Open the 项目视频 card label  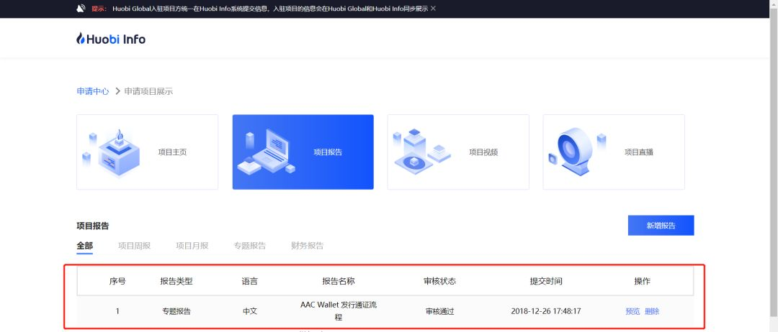pyautogui.click(x=483, y=152)
